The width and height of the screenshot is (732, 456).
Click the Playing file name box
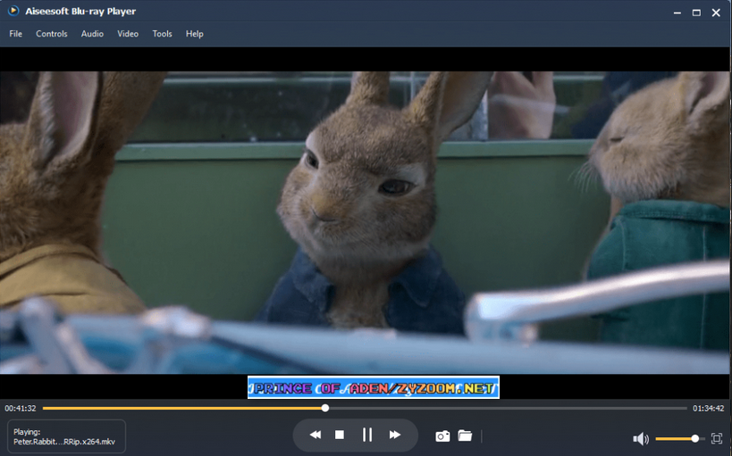click(66, 436)
